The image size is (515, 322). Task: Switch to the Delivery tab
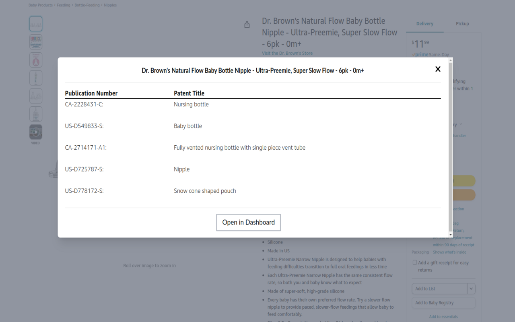click(424, 24)
